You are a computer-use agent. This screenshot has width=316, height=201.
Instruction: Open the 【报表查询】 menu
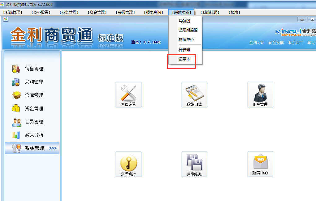pyautogui.click(x=154, y=12)
